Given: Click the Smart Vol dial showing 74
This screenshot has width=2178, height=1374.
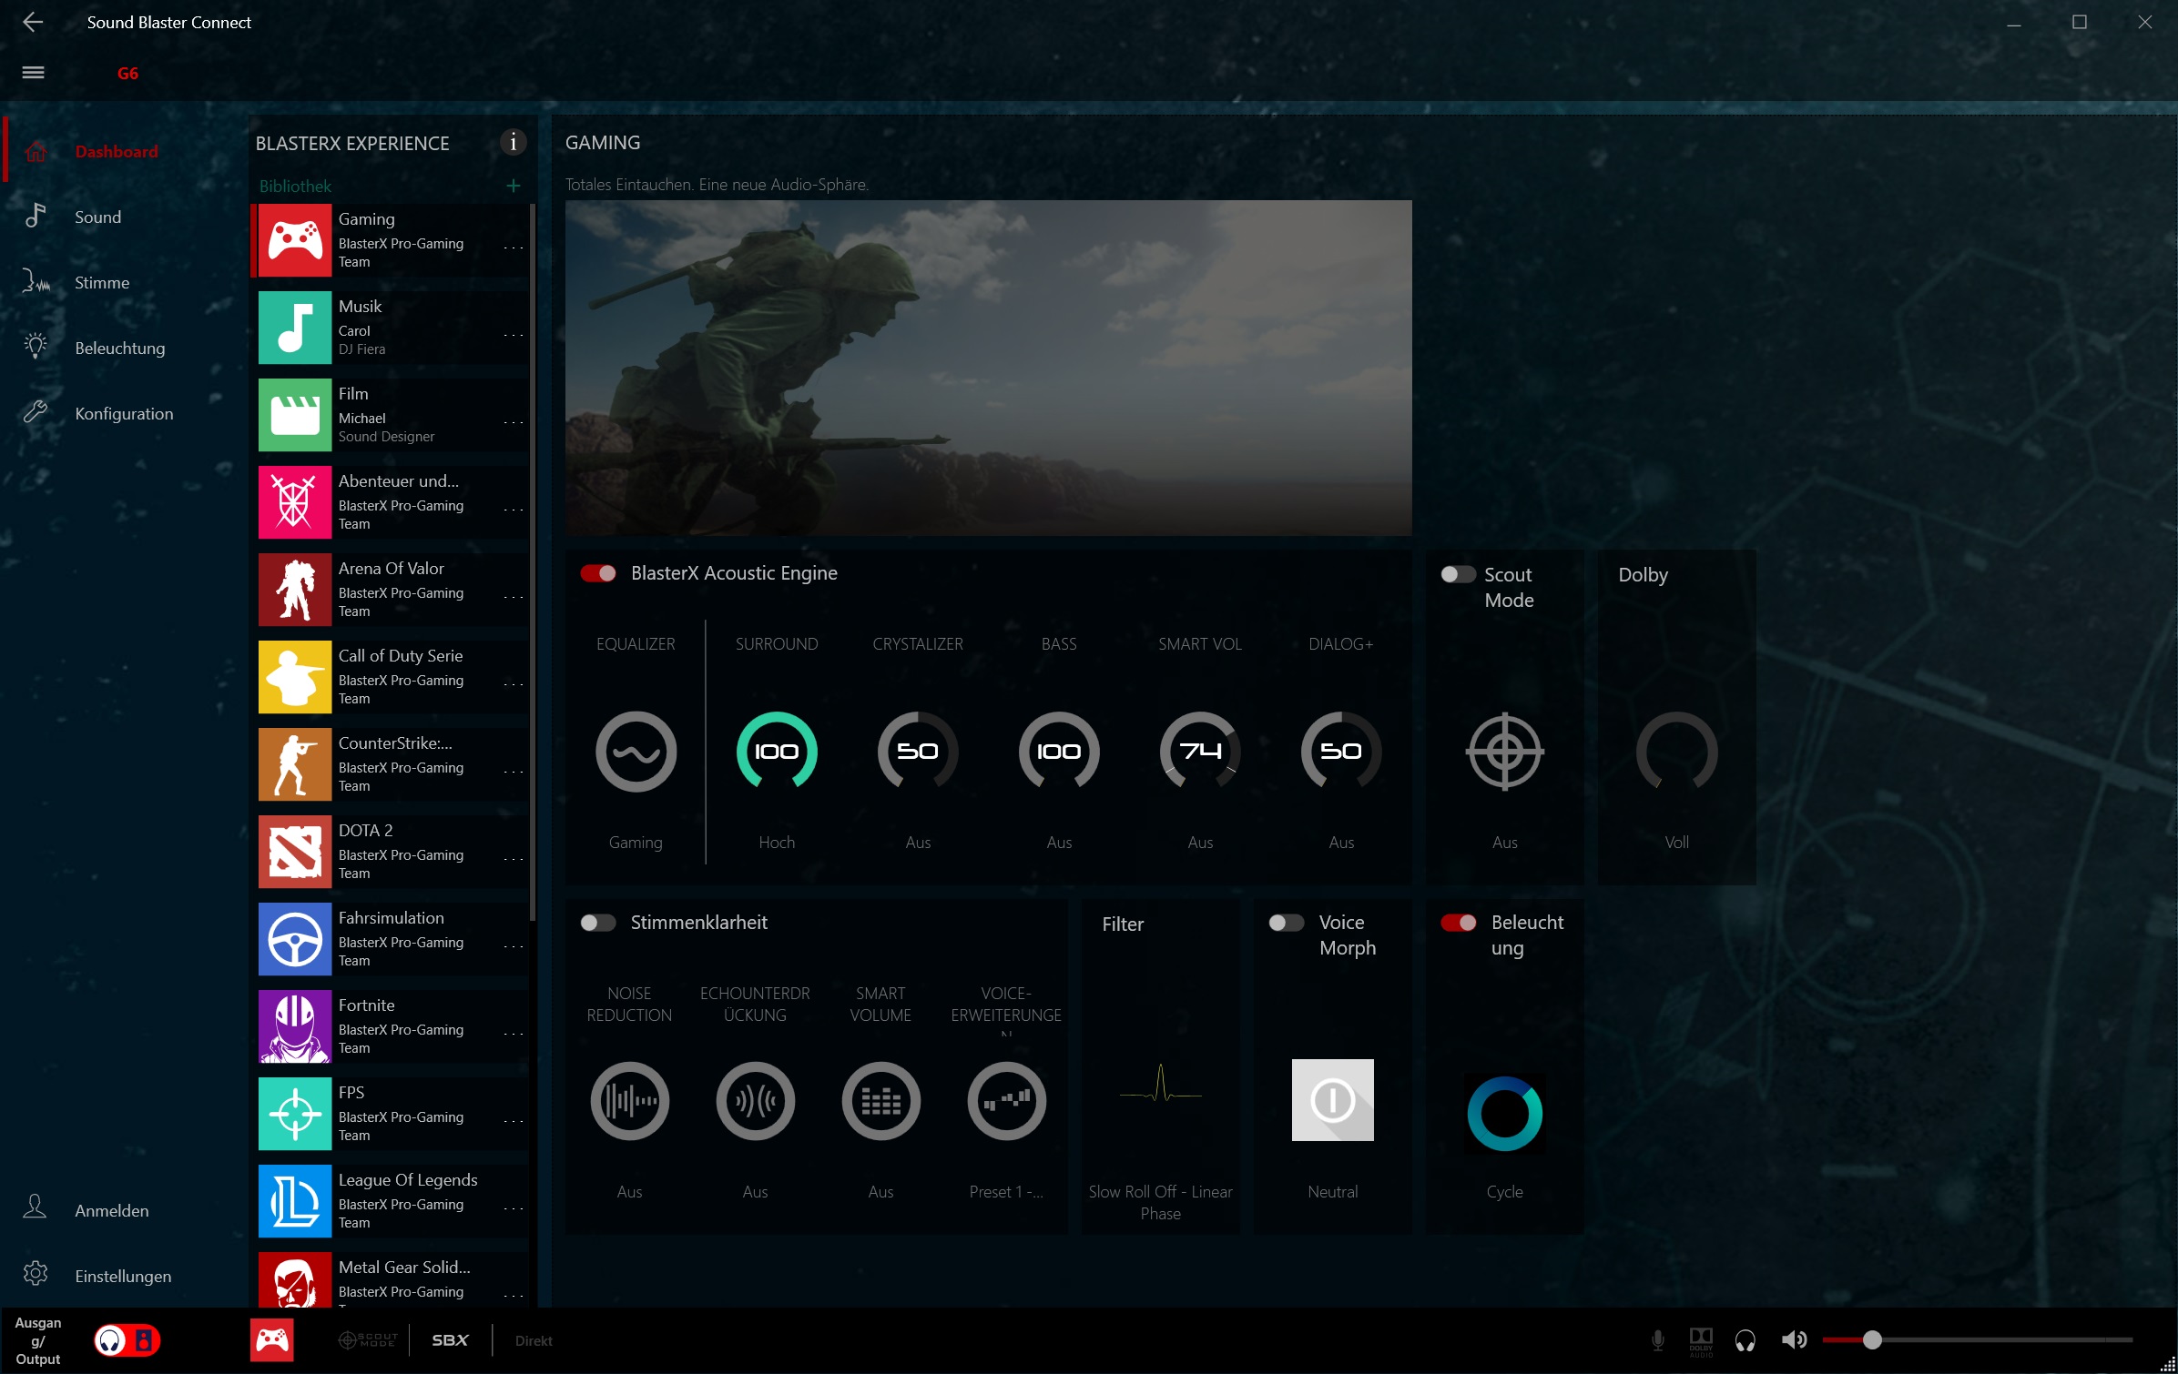Looking at the screenshot, I should click(x=1200, y=752).
